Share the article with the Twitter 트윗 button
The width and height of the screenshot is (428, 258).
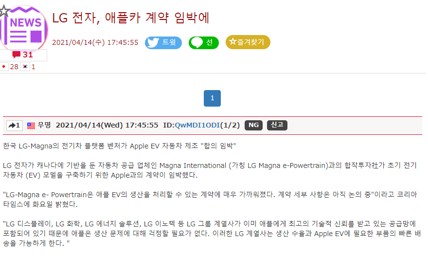pos(163,42)
